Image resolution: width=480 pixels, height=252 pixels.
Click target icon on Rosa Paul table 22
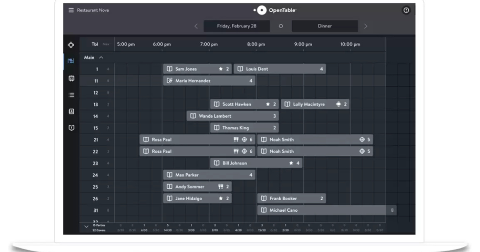(244, 151)
